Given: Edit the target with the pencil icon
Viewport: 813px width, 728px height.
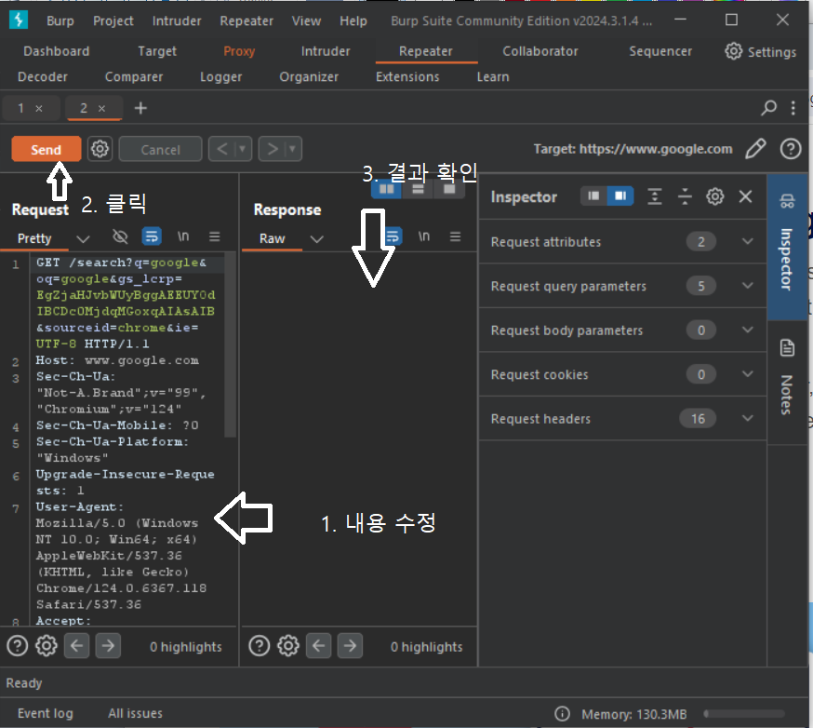Looking at the screenshot, I should (x=755, y=149).
